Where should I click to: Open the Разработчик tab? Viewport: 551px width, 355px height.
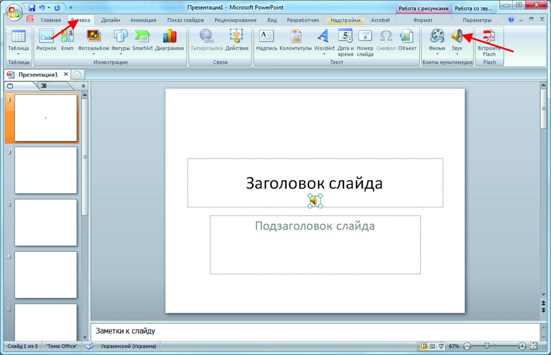(303, 20)
